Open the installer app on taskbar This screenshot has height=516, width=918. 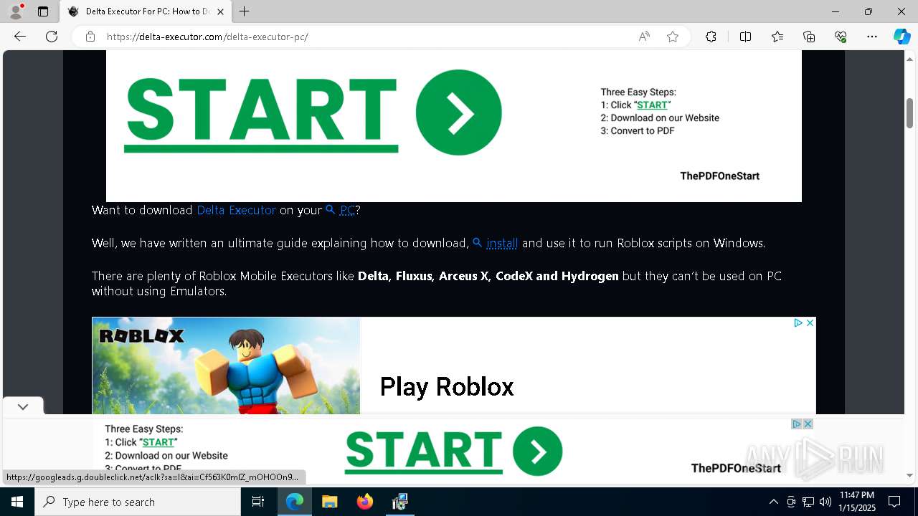400,502
